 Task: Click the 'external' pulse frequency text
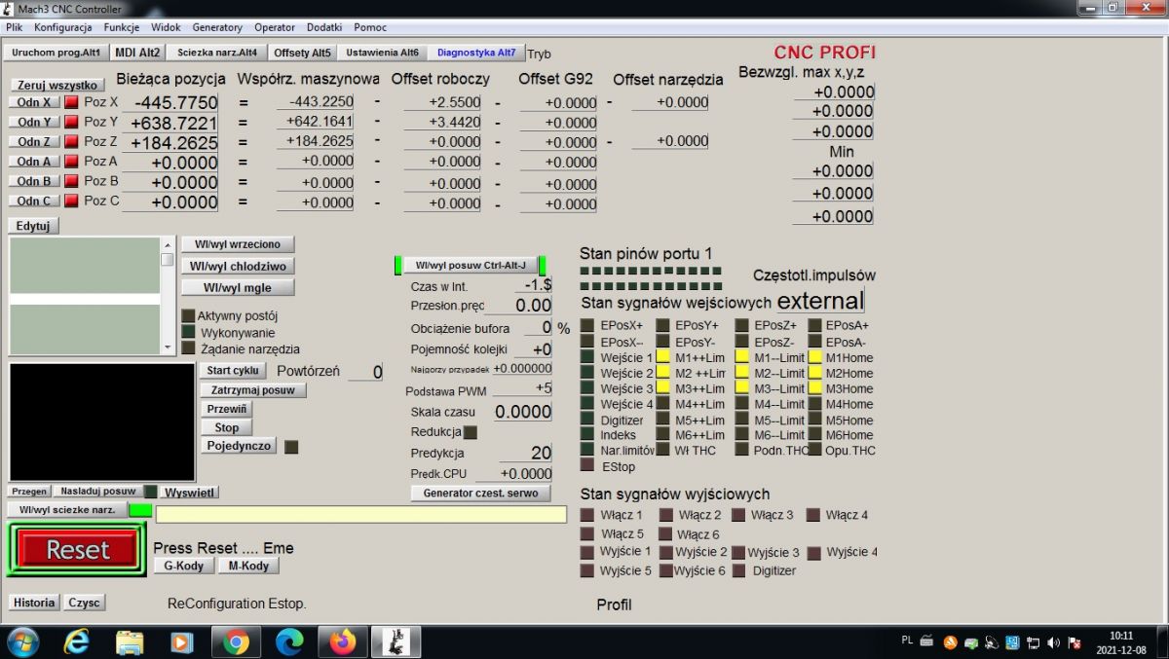pos(820,301)
